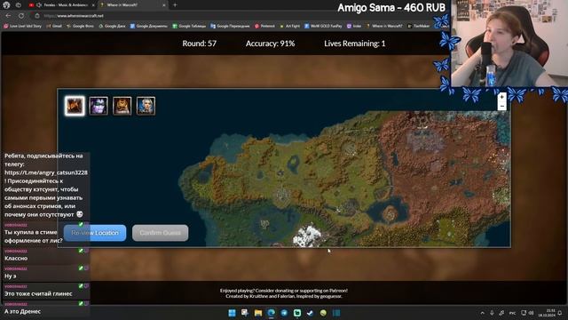Open TierMaker bookmark

(419, 26)
